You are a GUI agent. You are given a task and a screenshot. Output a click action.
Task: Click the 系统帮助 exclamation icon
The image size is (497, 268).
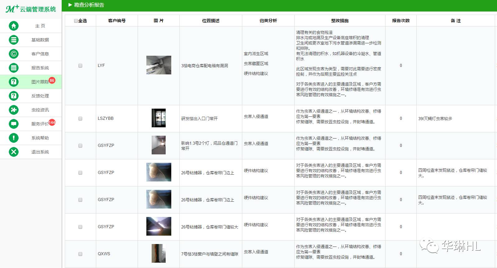pyautogui.click(x=14, y=138)
